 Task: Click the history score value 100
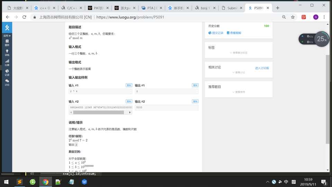pyautogui.click(x=266, y=26)
